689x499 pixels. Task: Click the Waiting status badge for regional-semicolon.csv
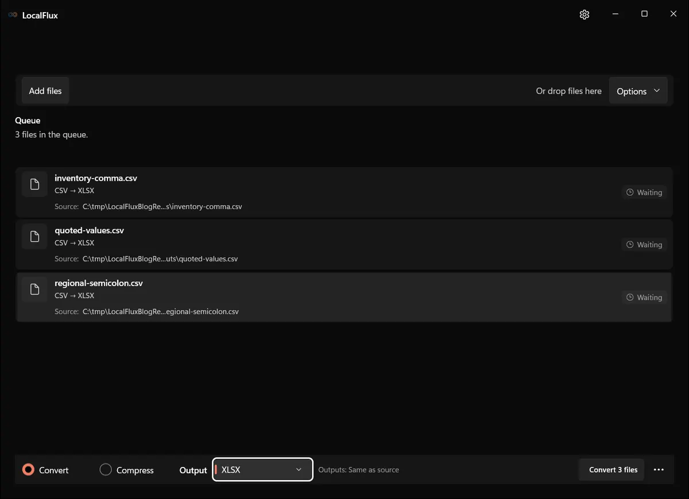click(644, 297)
